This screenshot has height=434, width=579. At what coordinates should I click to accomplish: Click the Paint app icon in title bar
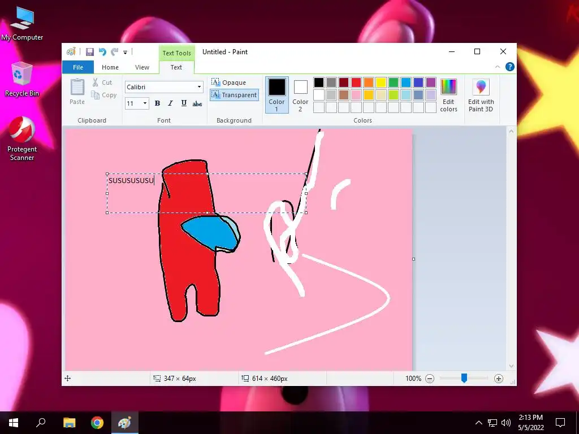click(x=71, y=52)
